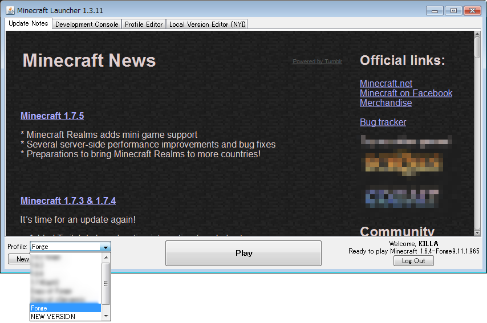Open the Profile Editor tab
The height and width of the screenshot is (323, 487).
click(x=144, y=24)
